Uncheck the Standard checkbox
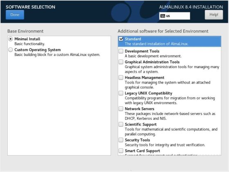This screenshot has width=229, height=172. click(x=121, y=39)
